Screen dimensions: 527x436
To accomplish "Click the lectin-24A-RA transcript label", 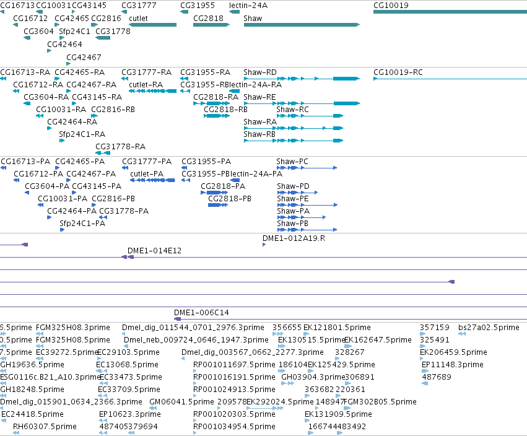I will [x=255, y=85].
